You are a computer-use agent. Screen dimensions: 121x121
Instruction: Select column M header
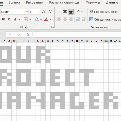[38, 41]
